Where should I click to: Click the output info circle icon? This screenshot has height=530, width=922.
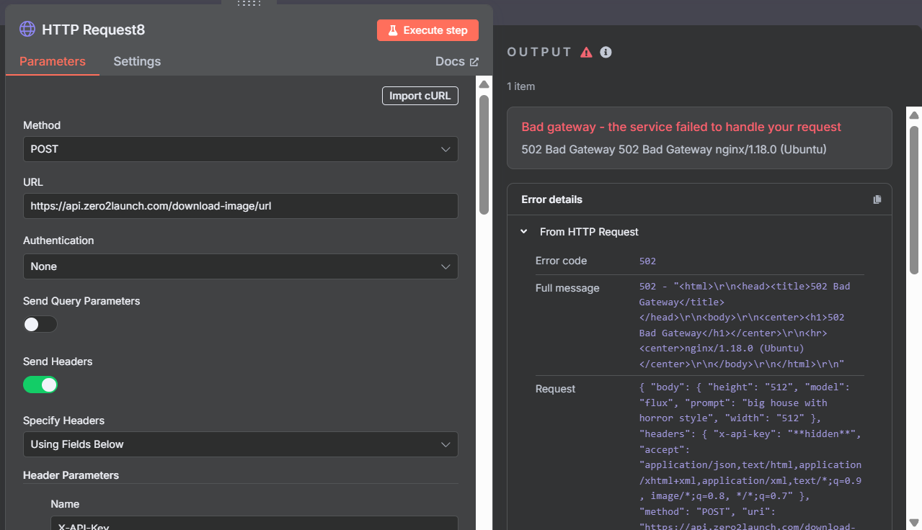coord(606,52)
